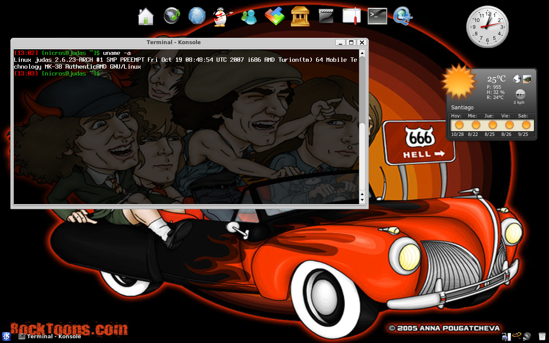Open the home folder icon in the dock
This screenshot has height=343, width=549.
click(146, 16)
